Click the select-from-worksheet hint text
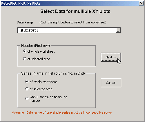 click(x=73, y=22)
